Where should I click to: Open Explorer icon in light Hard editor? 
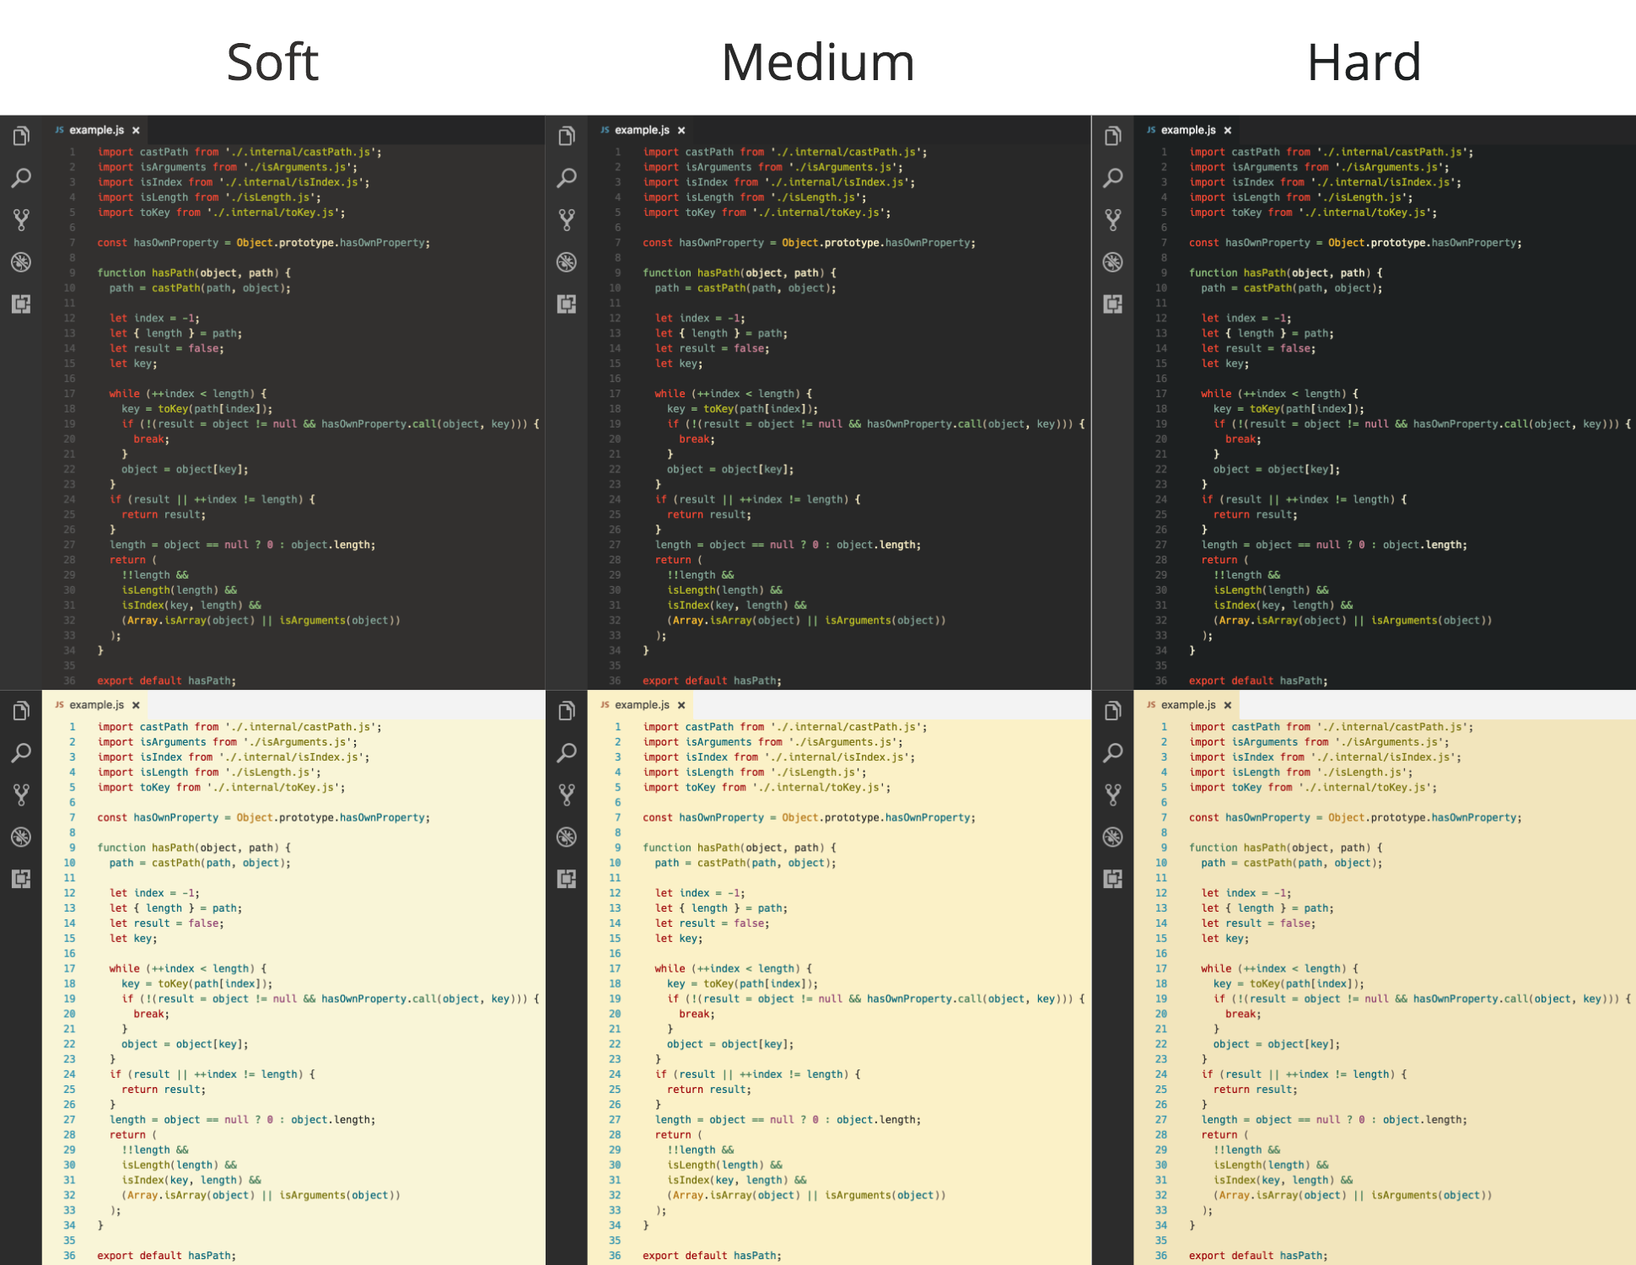1113,711
